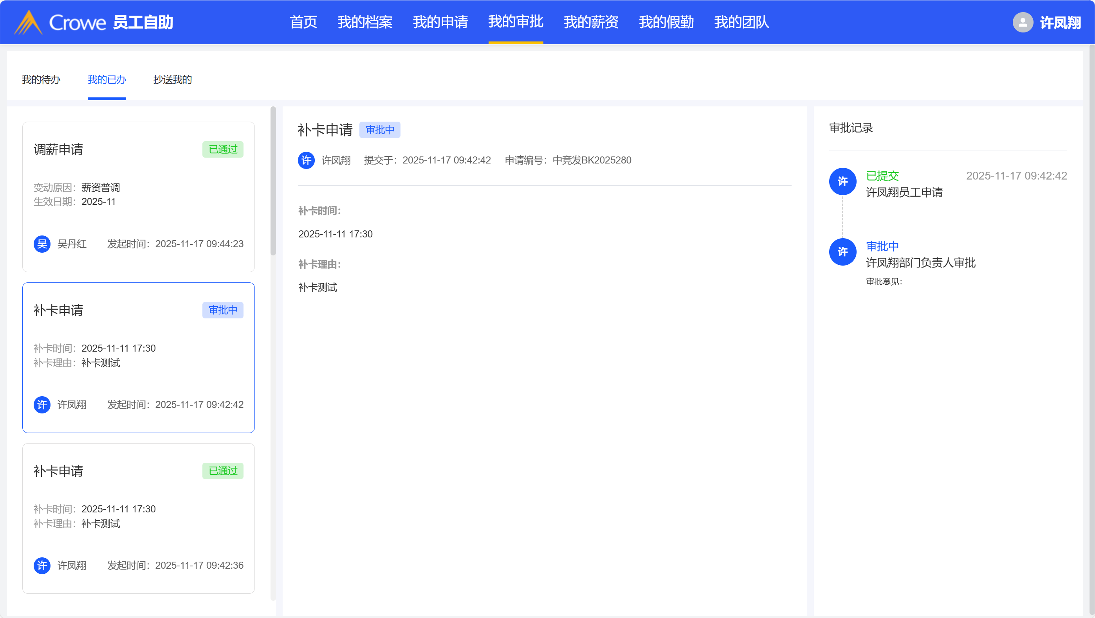
Task: Click avatar beside 已提交 approval record
Action: click(842, 181)
